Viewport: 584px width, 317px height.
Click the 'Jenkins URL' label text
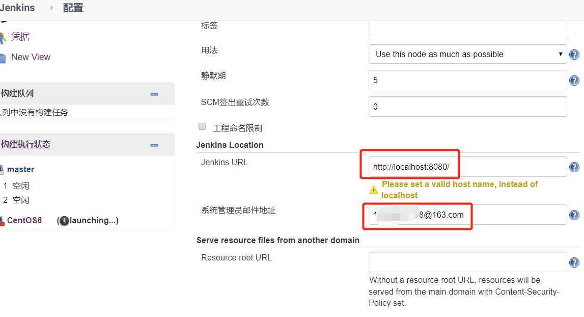coord(224,162)
